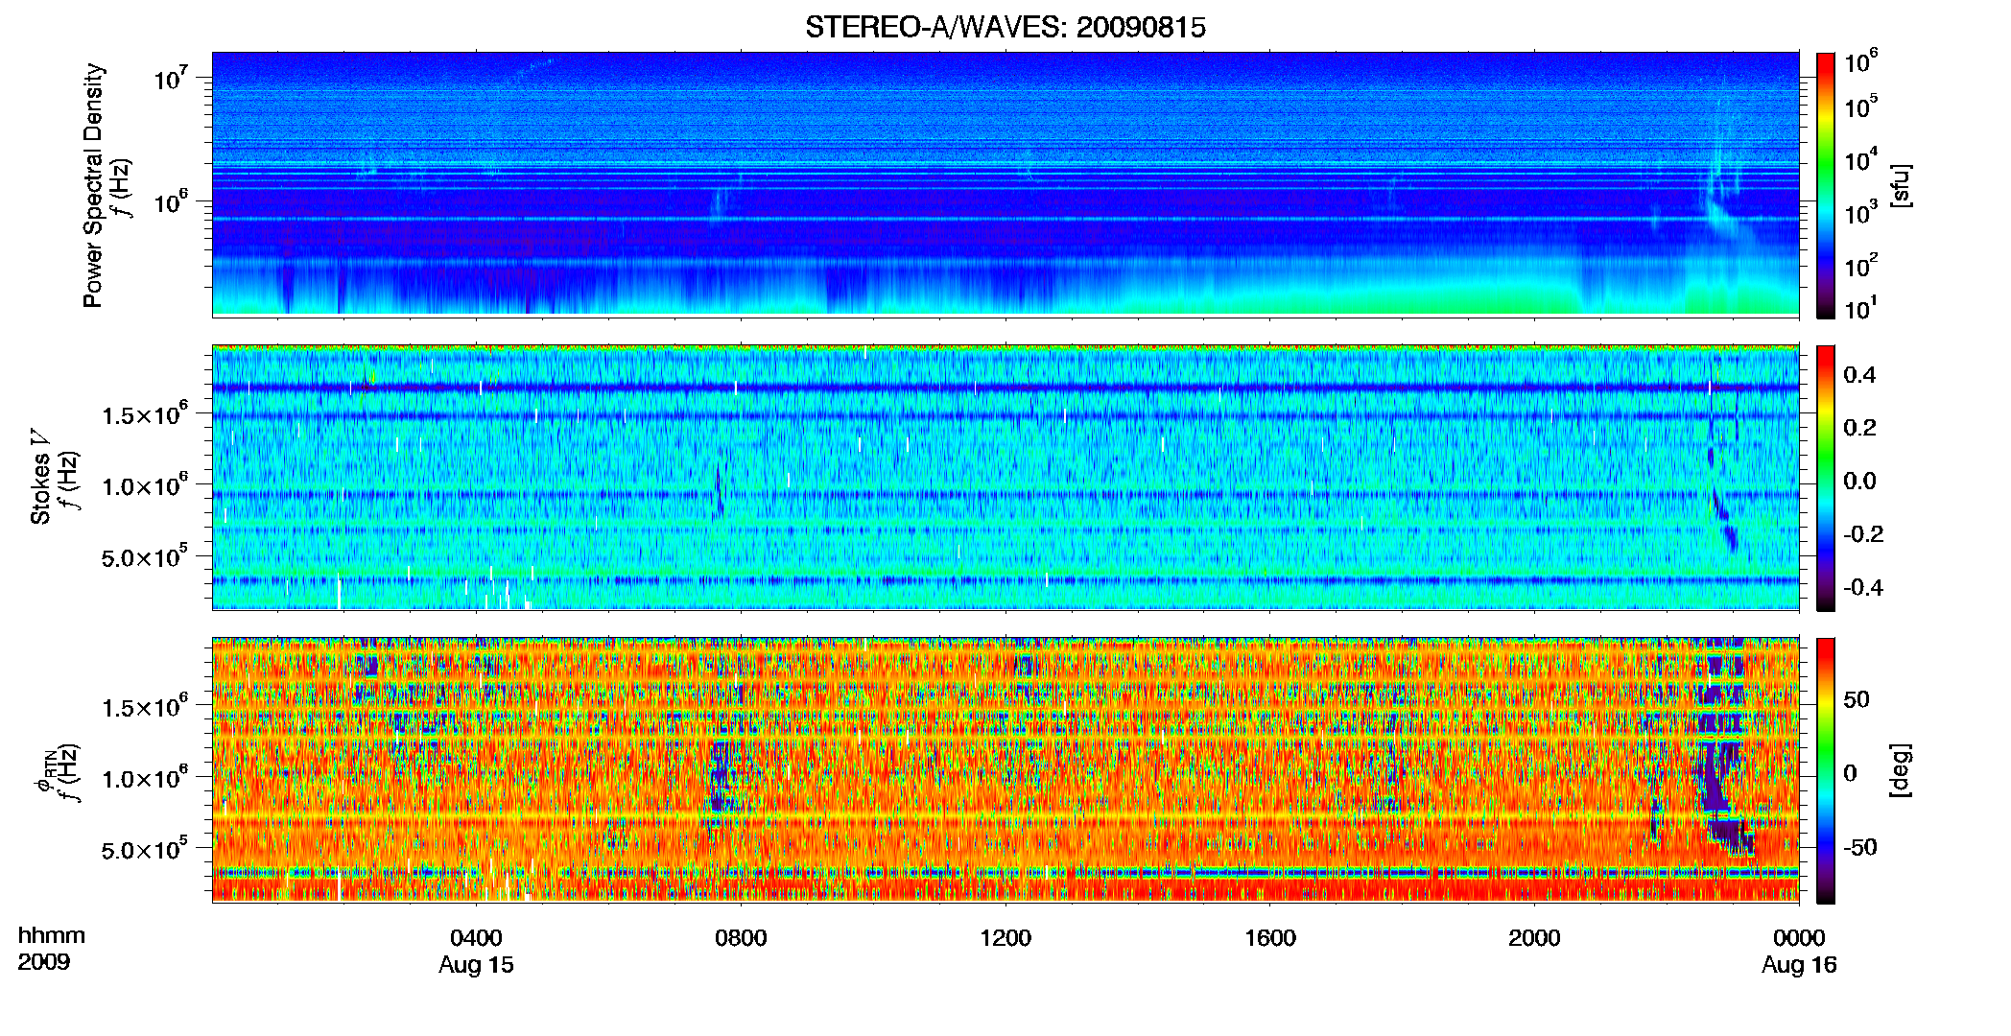Image resolution: width=2011 pixels, height=1036 pixels.
Task: Click the -0.2 value on the Stokes color scale
Action: [1863, 534]
